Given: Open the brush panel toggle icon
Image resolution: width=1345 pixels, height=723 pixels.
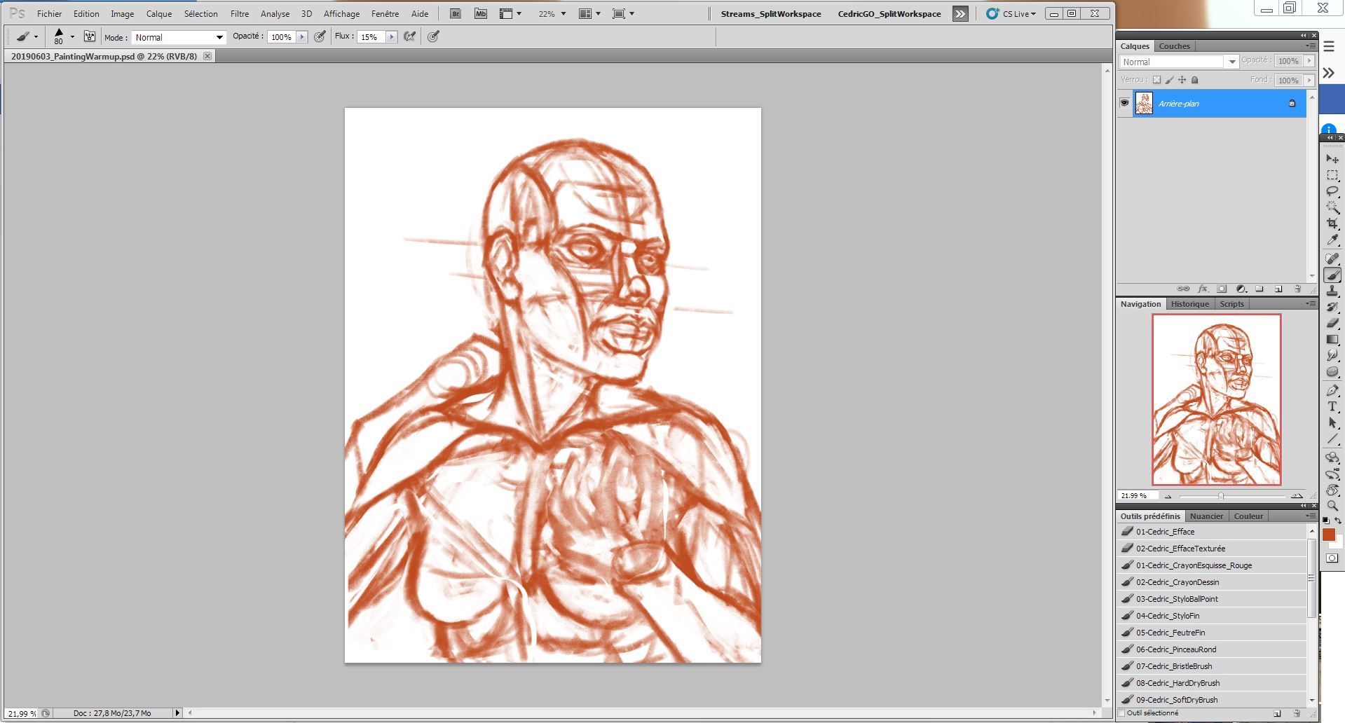Looking at the screenshot, I should 90,36.
